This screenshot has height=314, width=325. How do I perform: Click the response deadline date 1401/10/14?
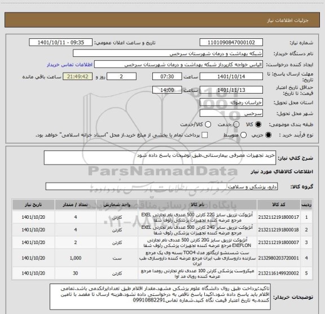point(231,77)
